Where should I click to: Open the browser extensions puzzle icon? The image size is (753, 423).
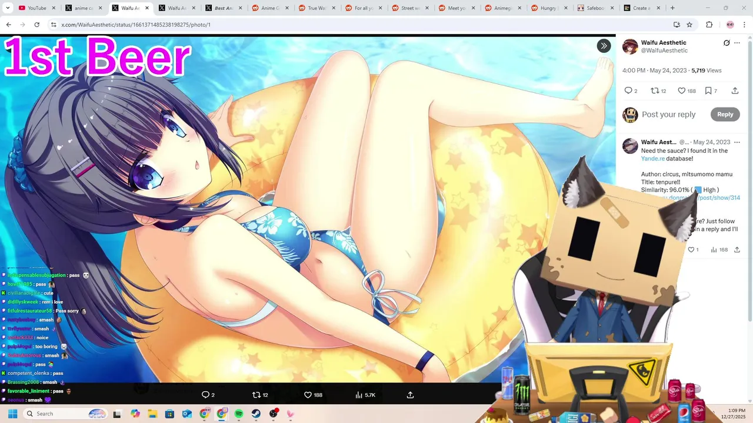[709, 25]
